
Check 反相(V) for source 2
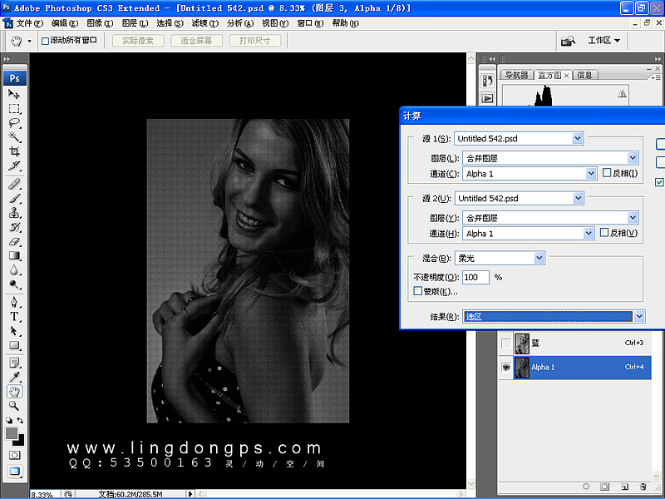tap(604, 233)
